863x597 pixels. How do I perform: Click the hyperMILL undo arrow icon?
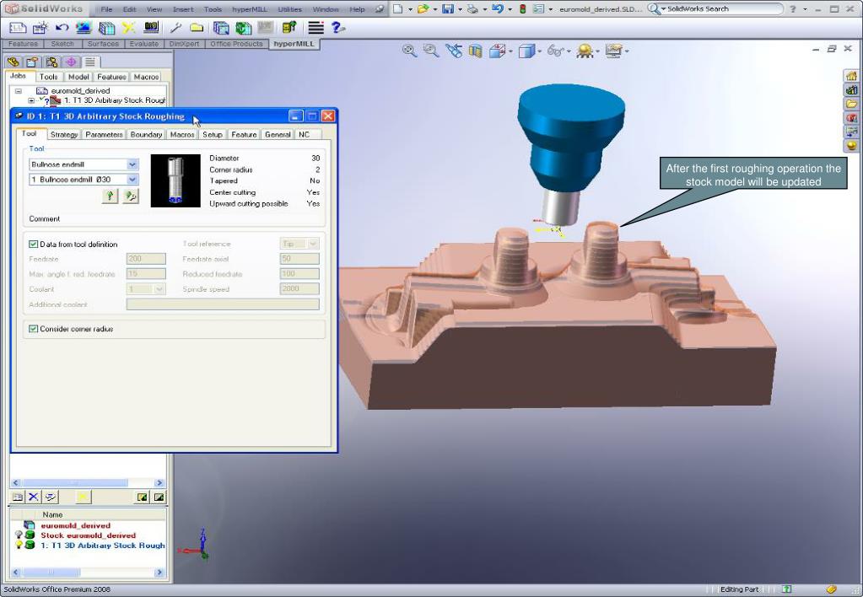(62, 28)
